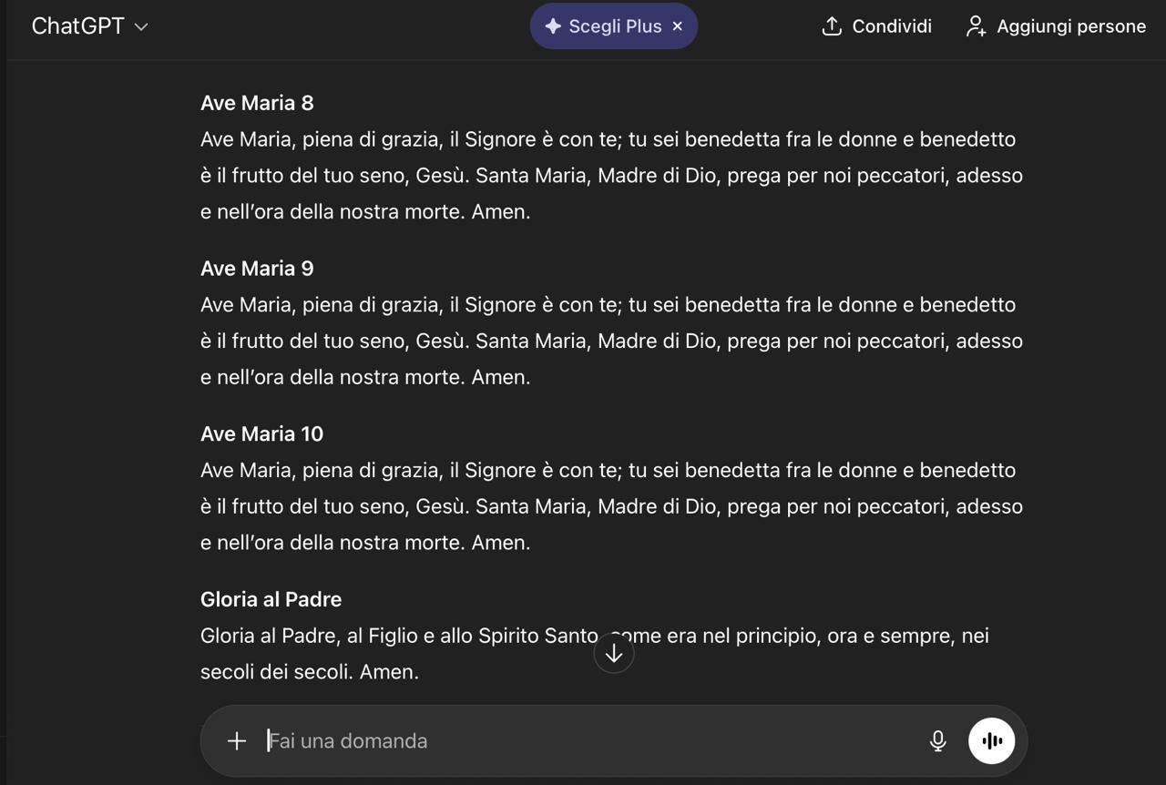Start dictation with the microphone icon

pos(937,740)
